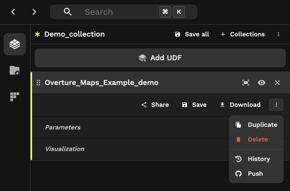Close the Overture_Maps_Example_demo UDF
Screen dimensions: 290x191
click(x=277, y=83)
